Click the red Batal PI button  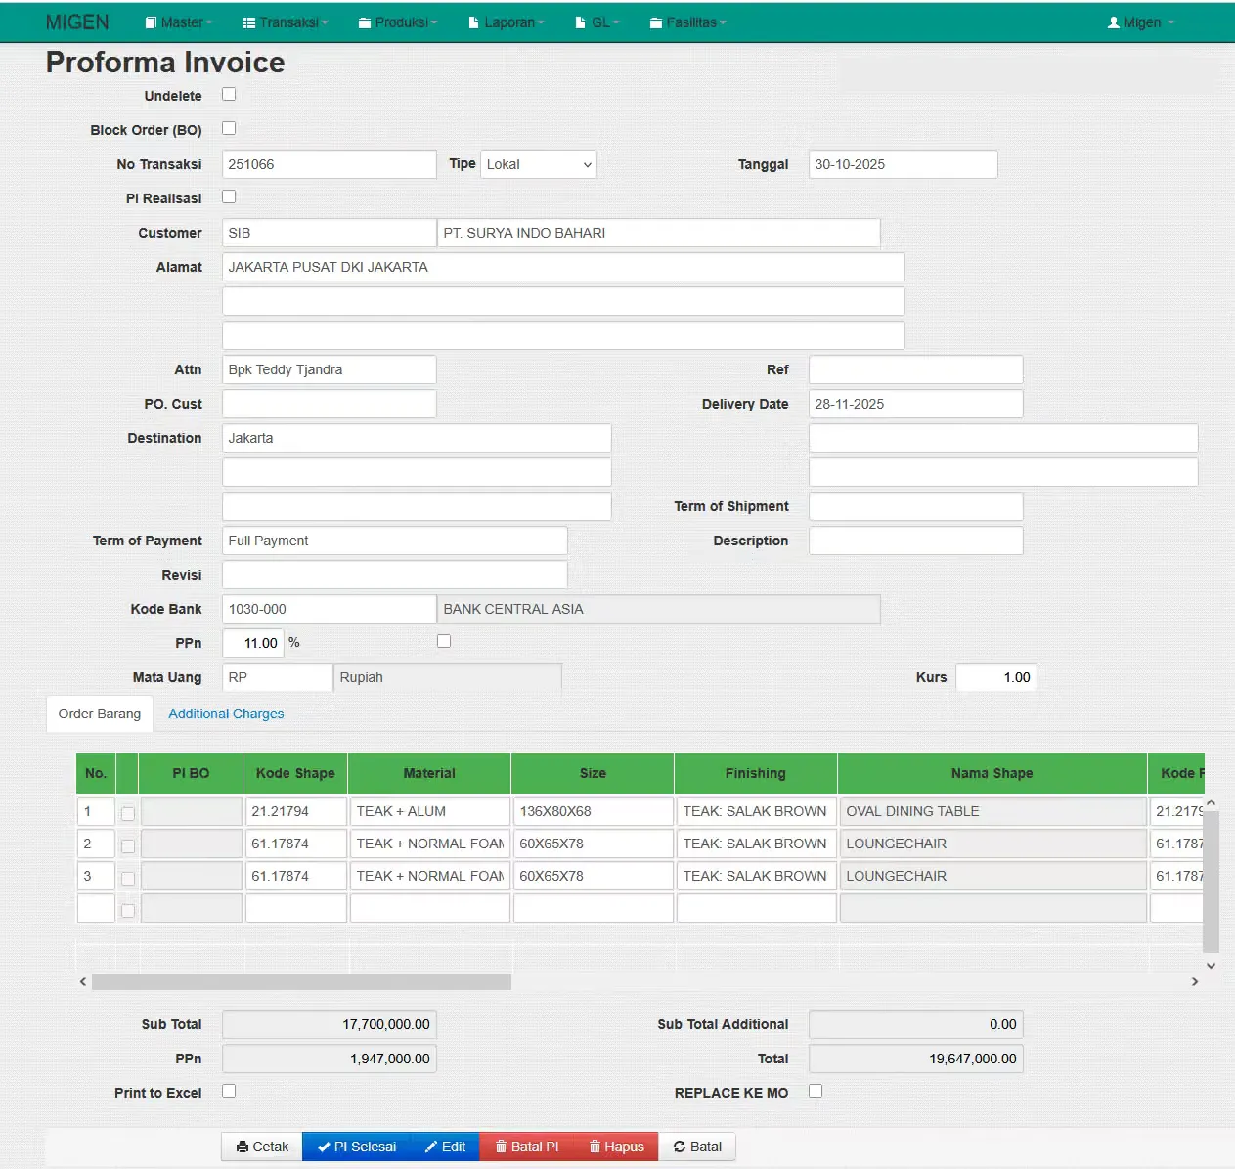tap(526, 1147)
